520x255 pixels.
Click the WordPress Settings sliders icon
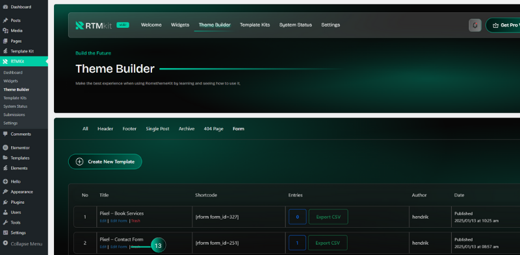point(5,233)
